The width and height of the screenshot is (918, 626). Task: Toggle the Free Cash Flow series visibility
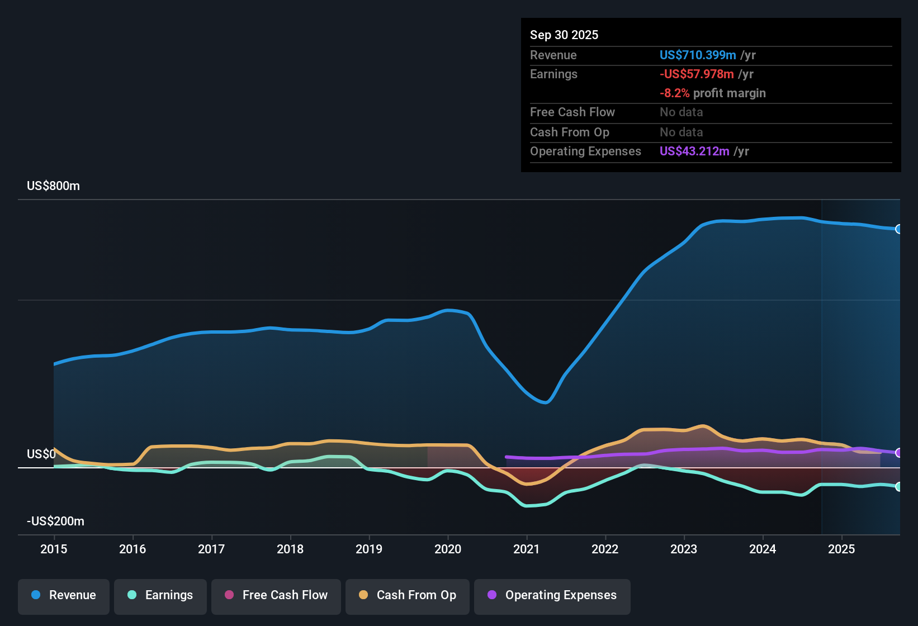click(276, 595)
